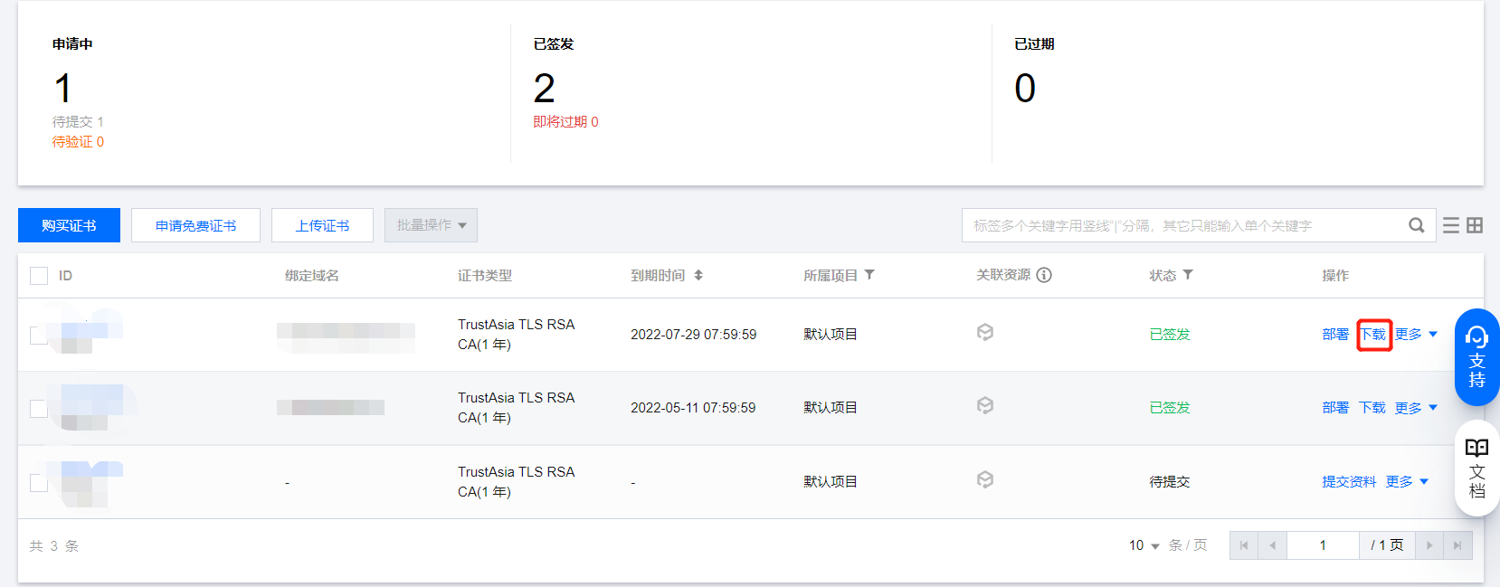
Task: Click info icon beside 关联资源 header
Action: point(1044,275)
